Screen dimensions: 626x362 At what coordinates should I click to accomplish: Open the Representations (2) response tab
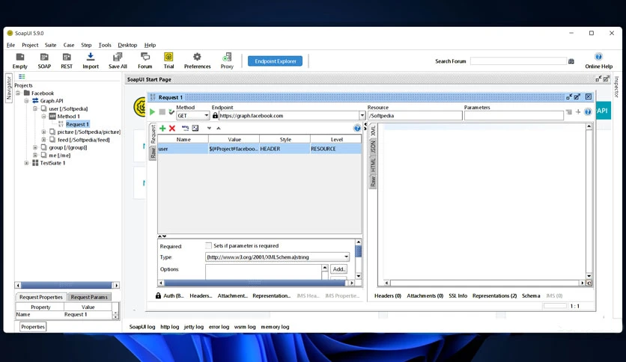click(x=494, y=296)
